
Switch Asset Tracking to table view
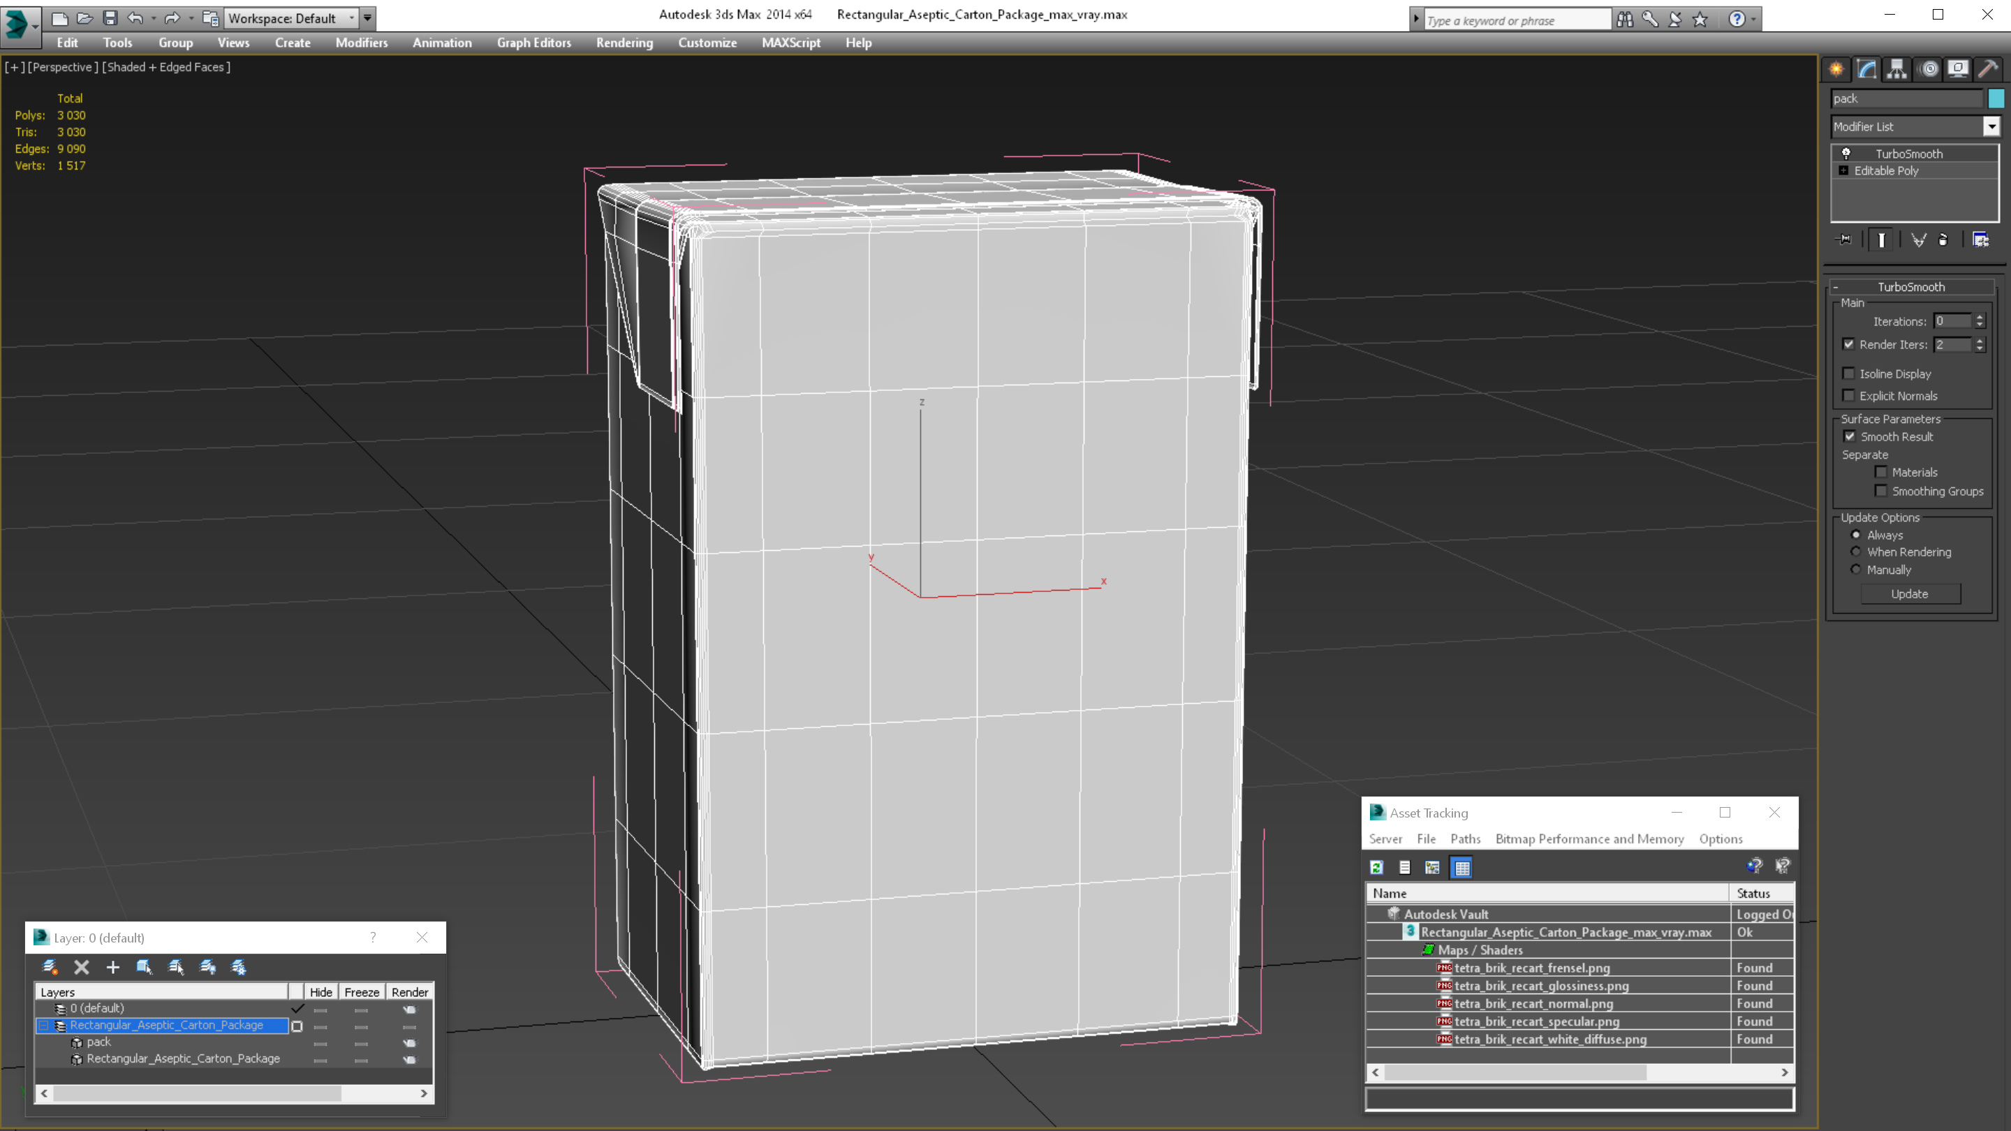1461,867
